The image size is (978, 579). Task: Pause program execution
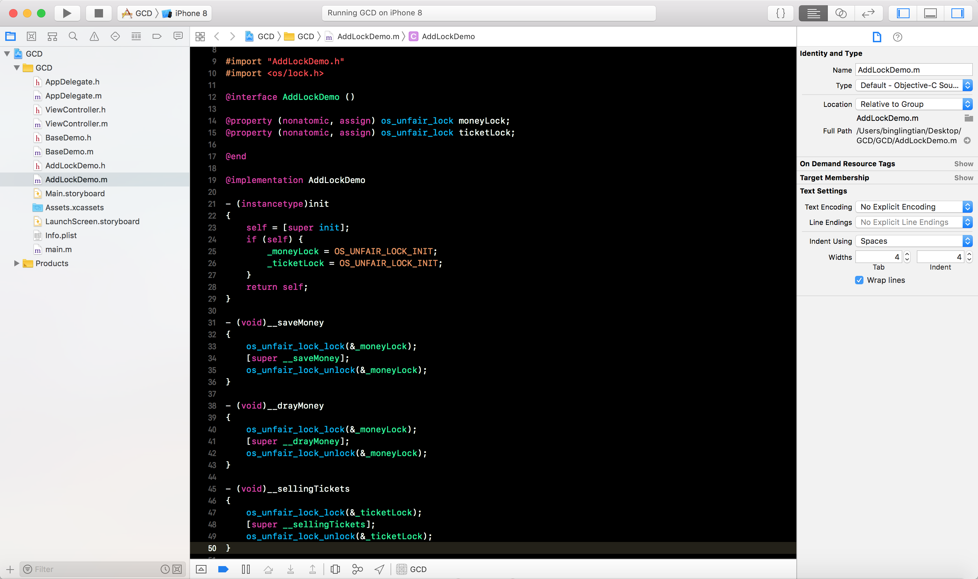coord(246,570)
